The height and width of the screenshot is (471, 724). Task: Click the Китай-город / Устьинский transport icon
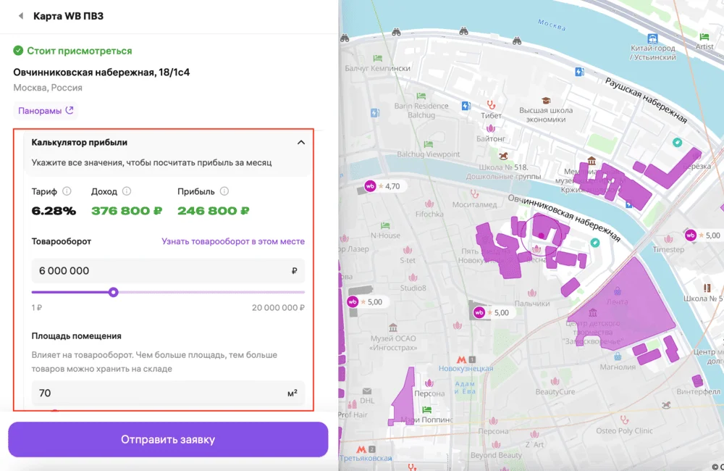(652, 38)
